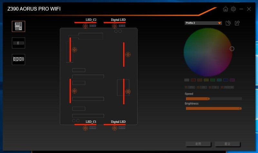Open the settings gear icon
This screenshot has width=258, height=153.
pos(233,9)
